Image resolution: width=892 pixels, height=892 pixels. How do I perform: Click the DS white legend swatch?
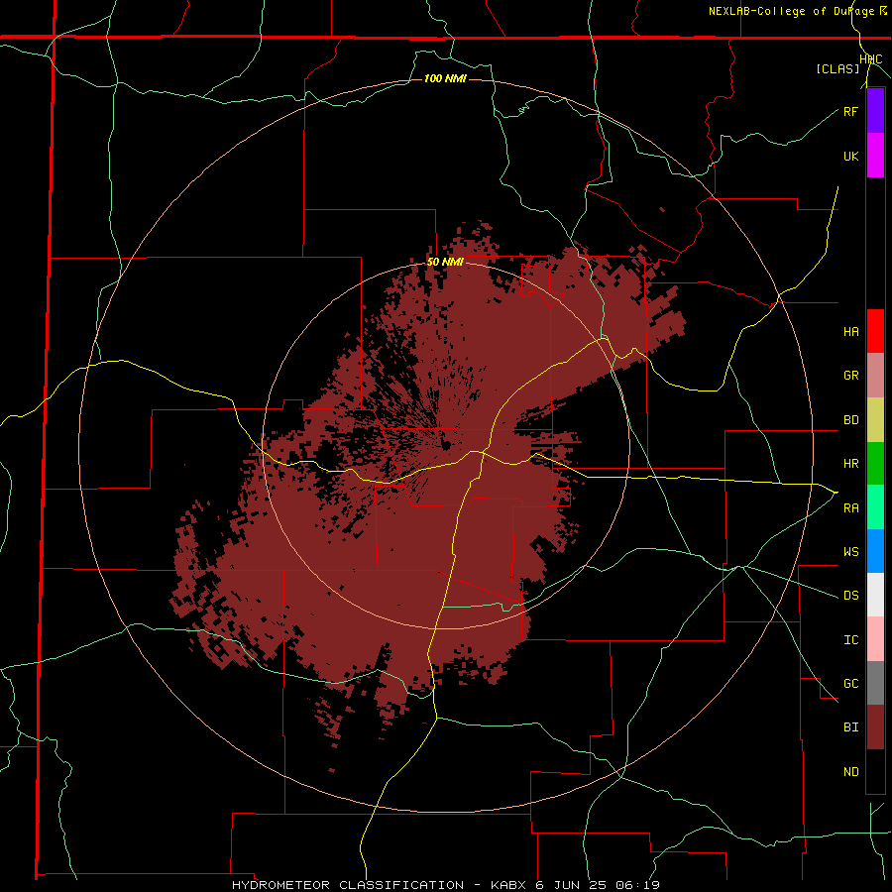875,595
